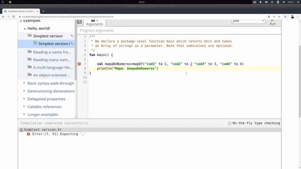Click the Compilation completed successfully status text
The width and height of the screenshot is (301, 169).
54,123
